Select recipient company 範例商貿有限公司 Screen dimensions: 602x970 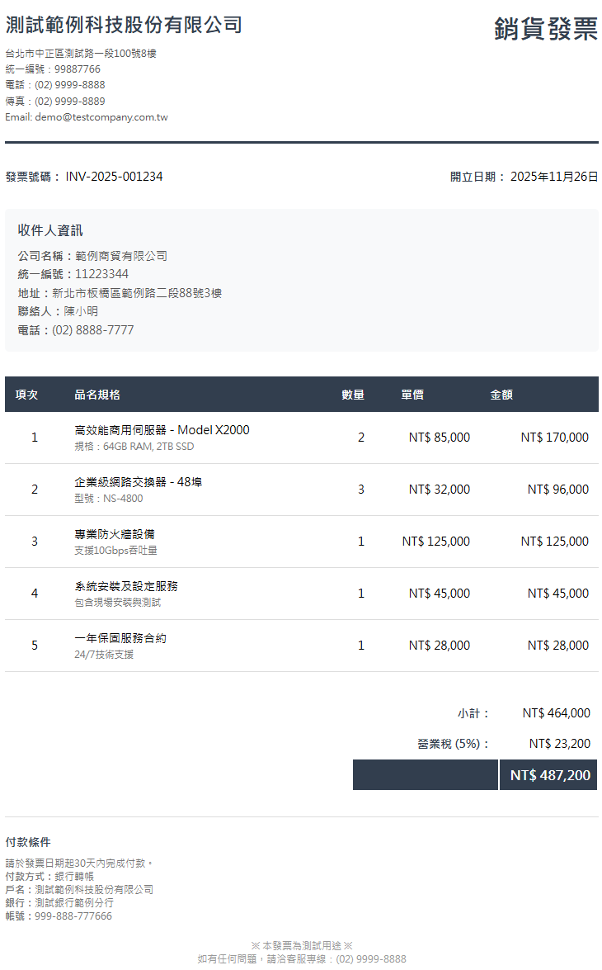click(x=121, y=255)
